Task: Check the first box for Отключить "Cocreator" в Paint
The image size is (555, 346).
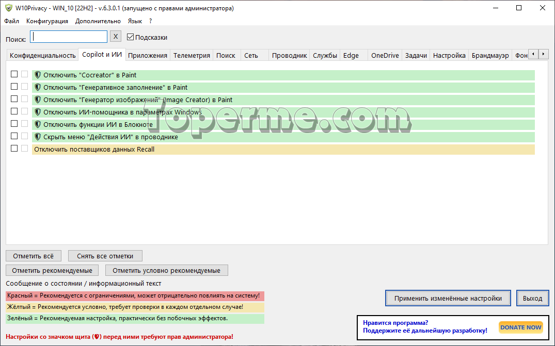Action: pos(14,74)
